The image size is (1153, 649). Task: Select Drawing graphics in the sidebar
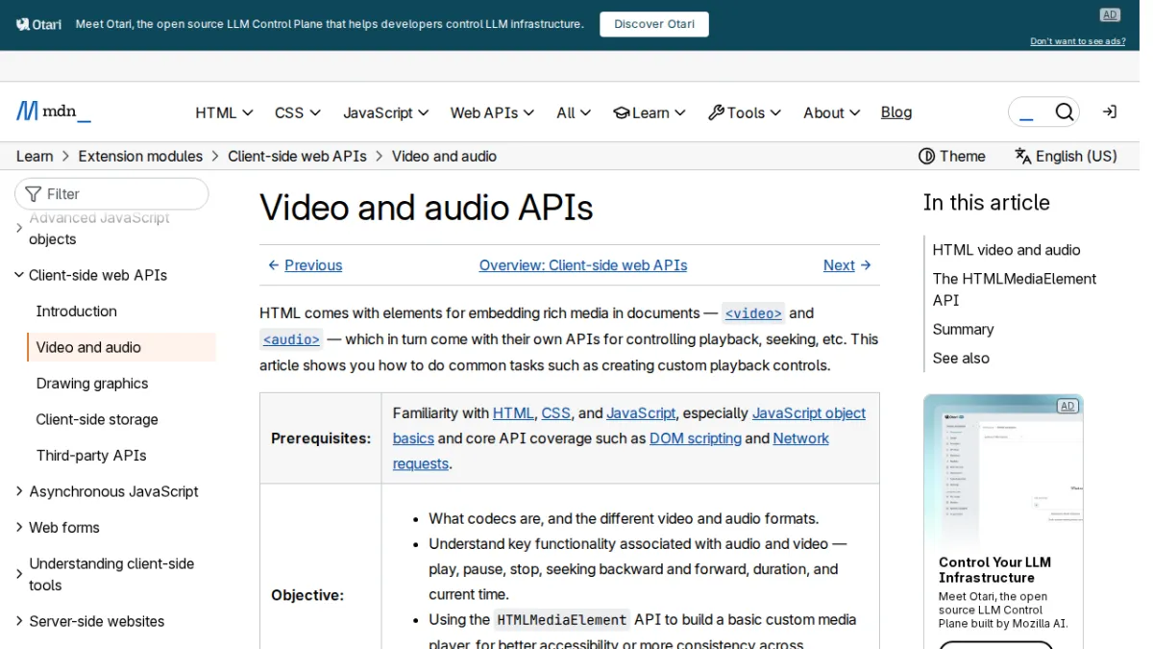pyautogui.click(x=92, y=383)
